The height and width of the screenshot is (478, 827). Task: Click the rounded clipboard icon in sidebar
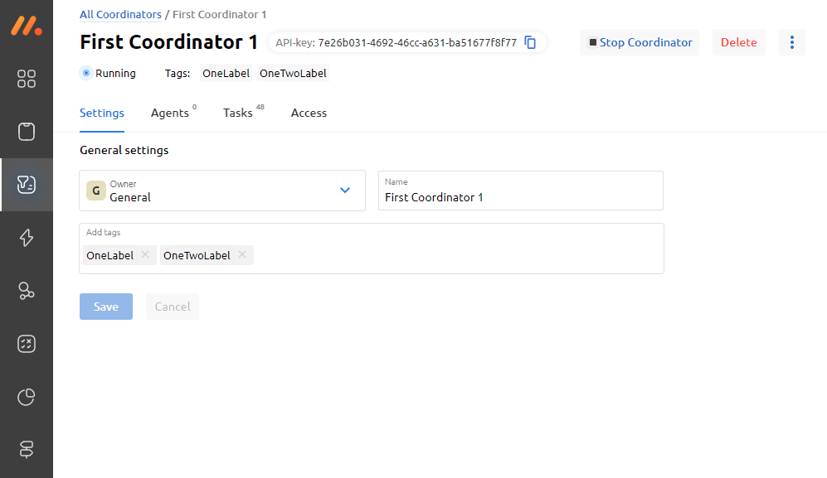27,132
